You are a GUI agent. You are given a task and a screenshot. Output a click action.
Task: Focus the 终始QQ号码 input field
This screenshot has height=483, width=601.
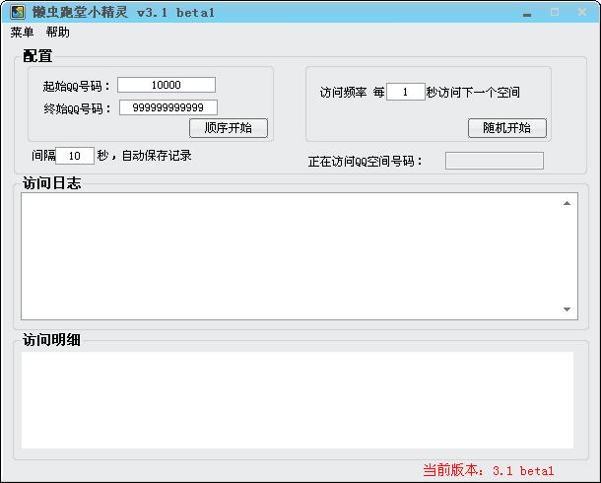click(168, 107)
